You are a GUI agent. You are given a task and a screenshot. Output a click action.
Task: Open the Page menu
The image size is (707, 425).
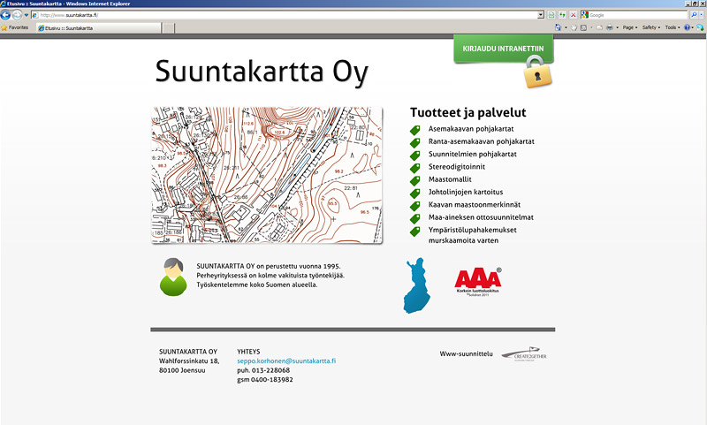630,27
